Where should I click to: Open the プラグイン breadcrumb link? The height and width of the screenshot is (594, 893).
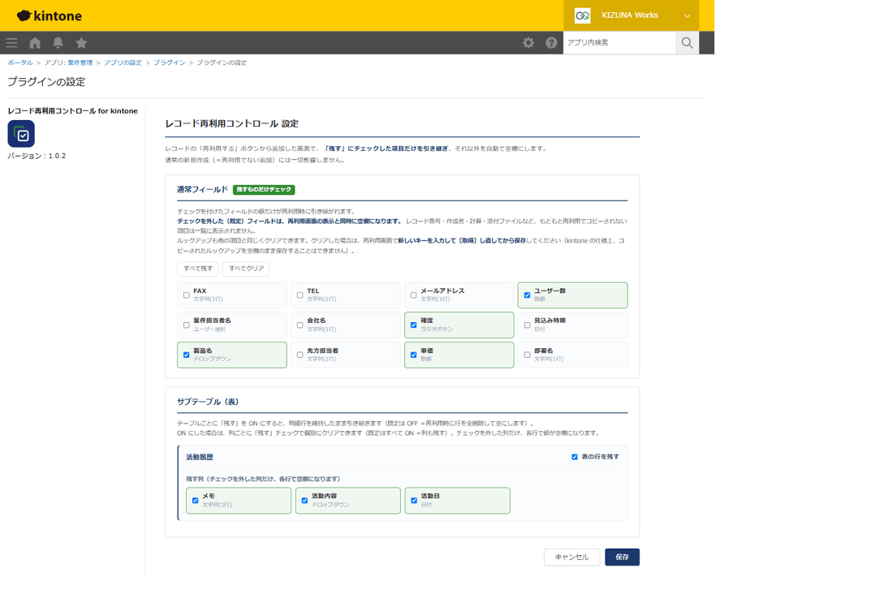point(169,62)
